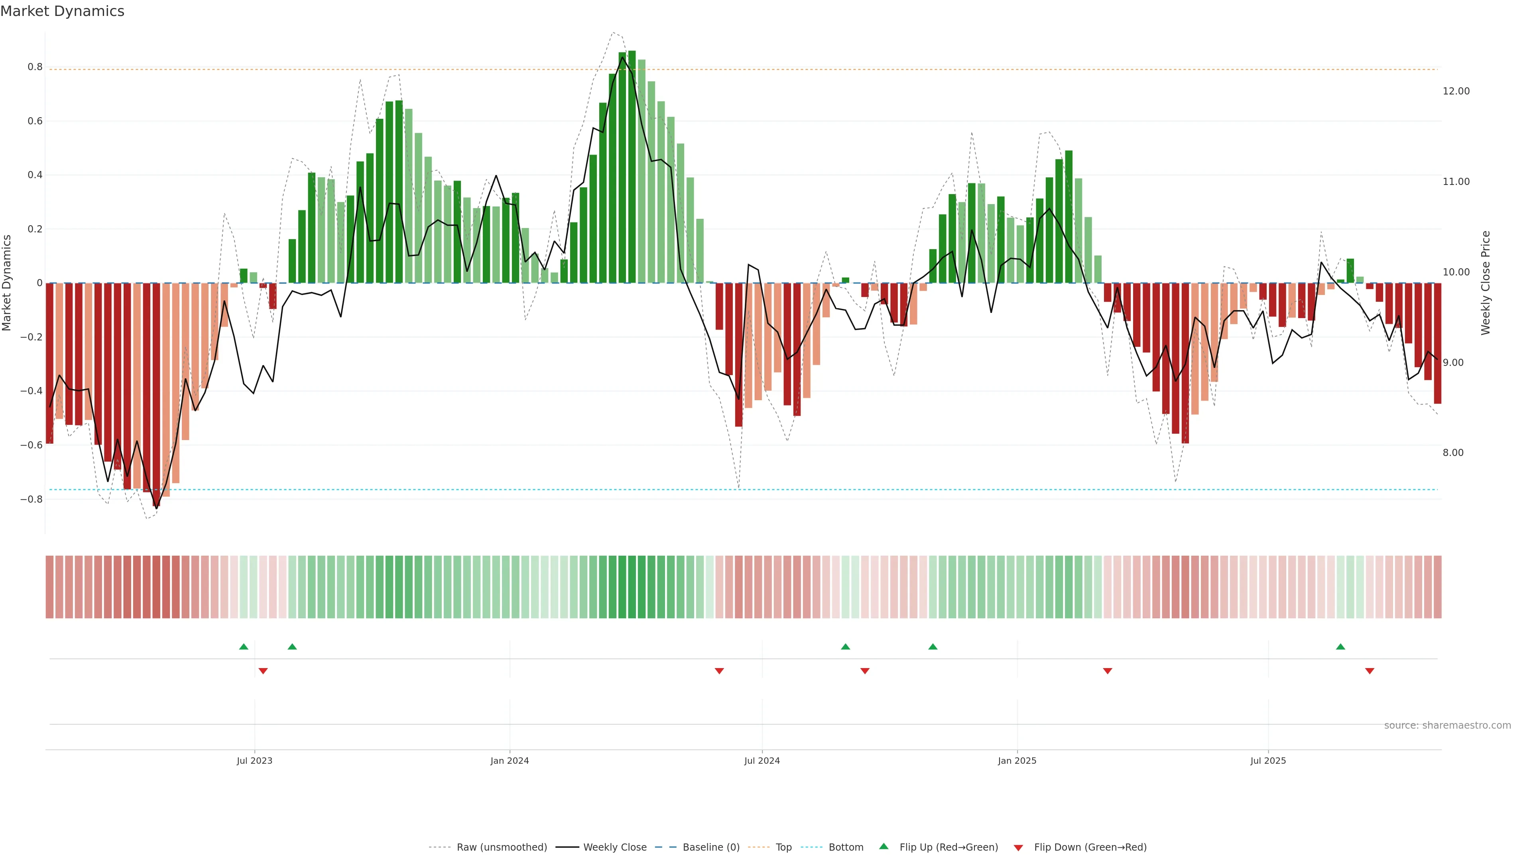The width and height of the screenshot is (1531, 861).
Task: Click the darkest green heat-strip cell at peak
Action: (632, 587)
